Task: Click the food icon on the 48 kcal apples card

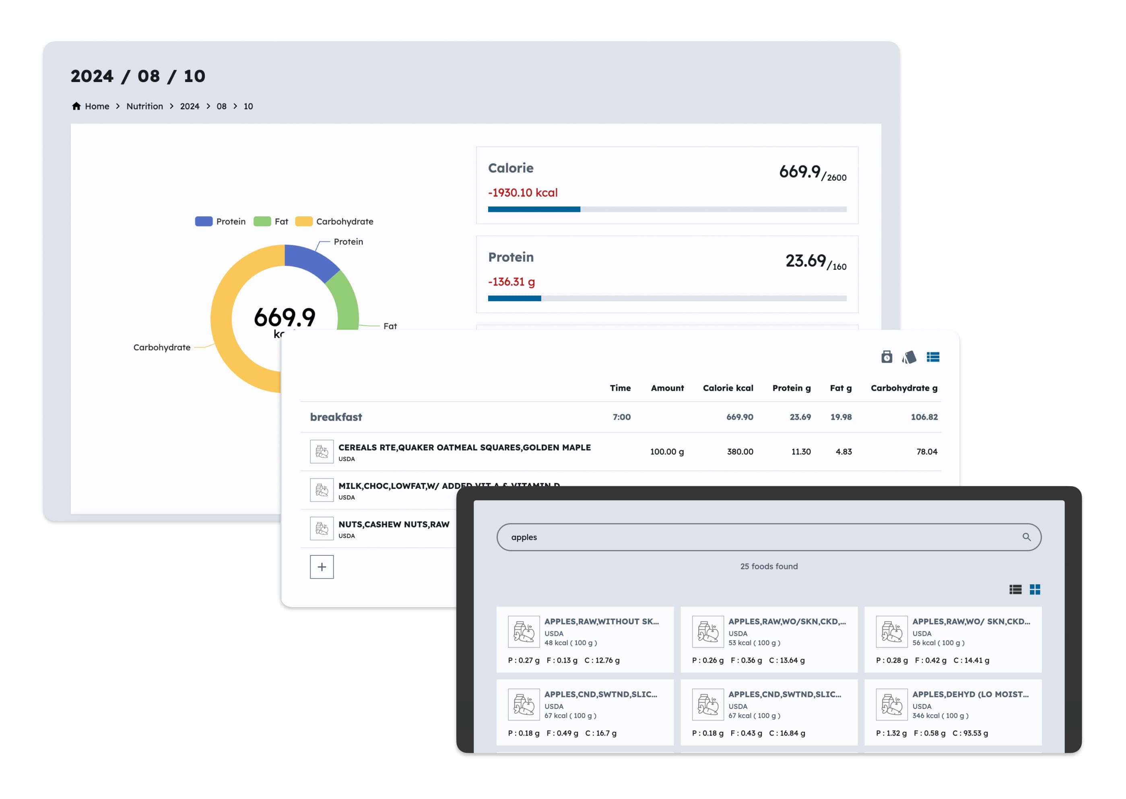Action: (x=524, y=631)
